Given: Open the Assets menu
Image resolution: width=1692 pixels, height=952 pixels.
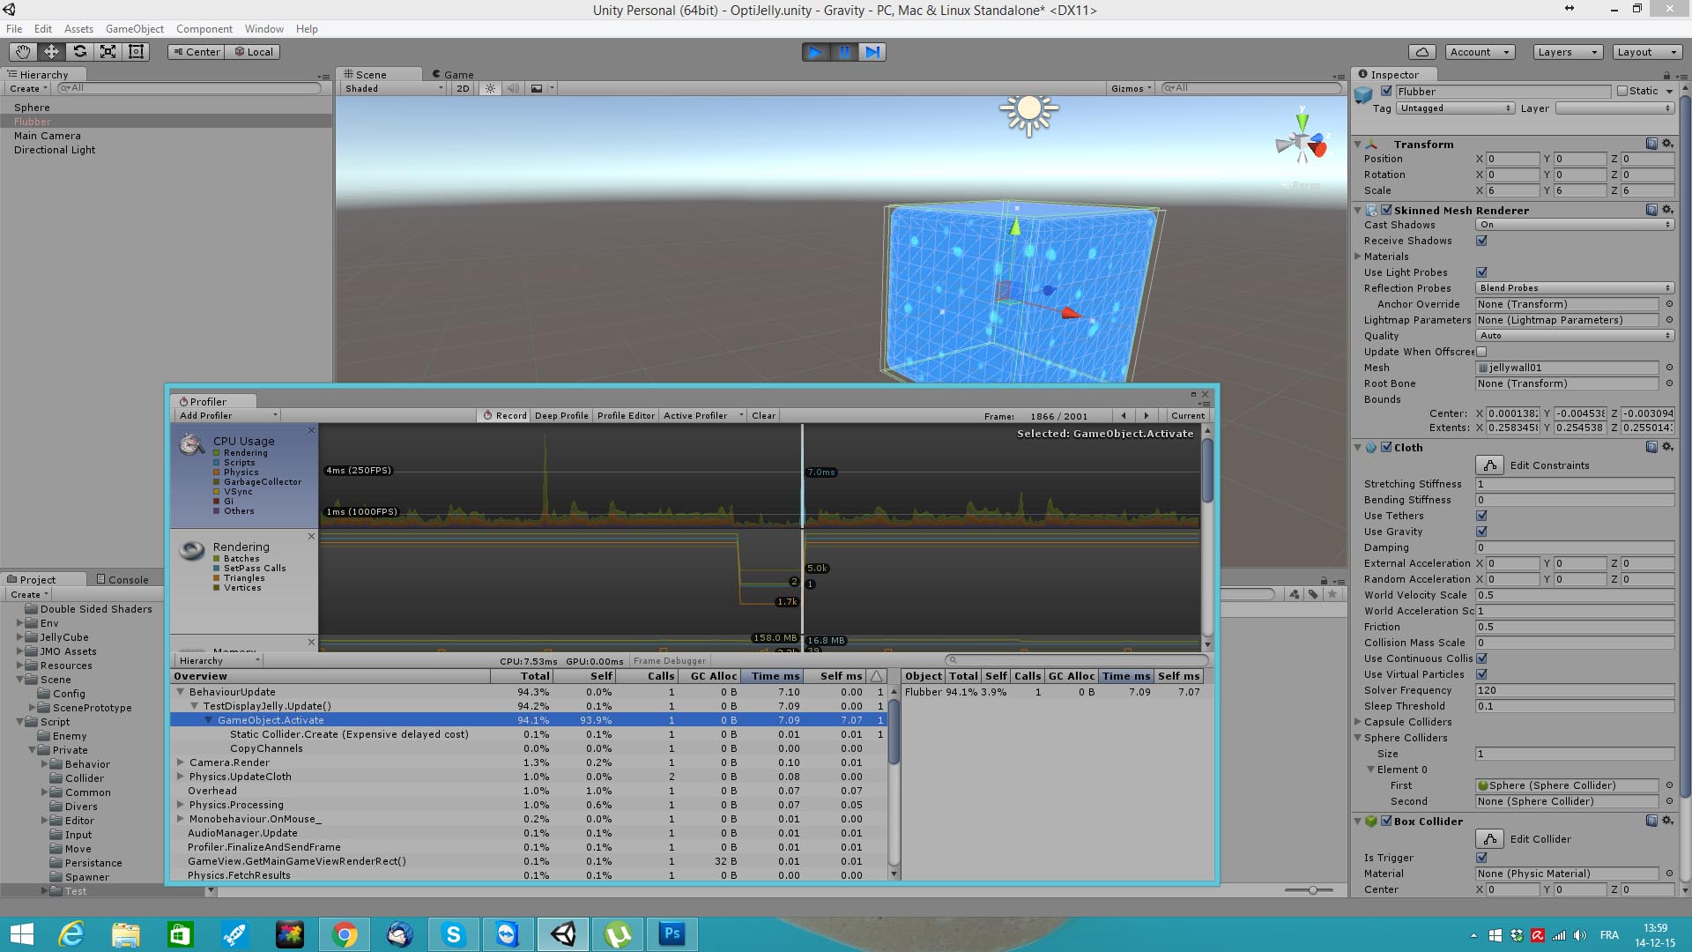Looking at the screenshot, I should [x=78, y=29].
